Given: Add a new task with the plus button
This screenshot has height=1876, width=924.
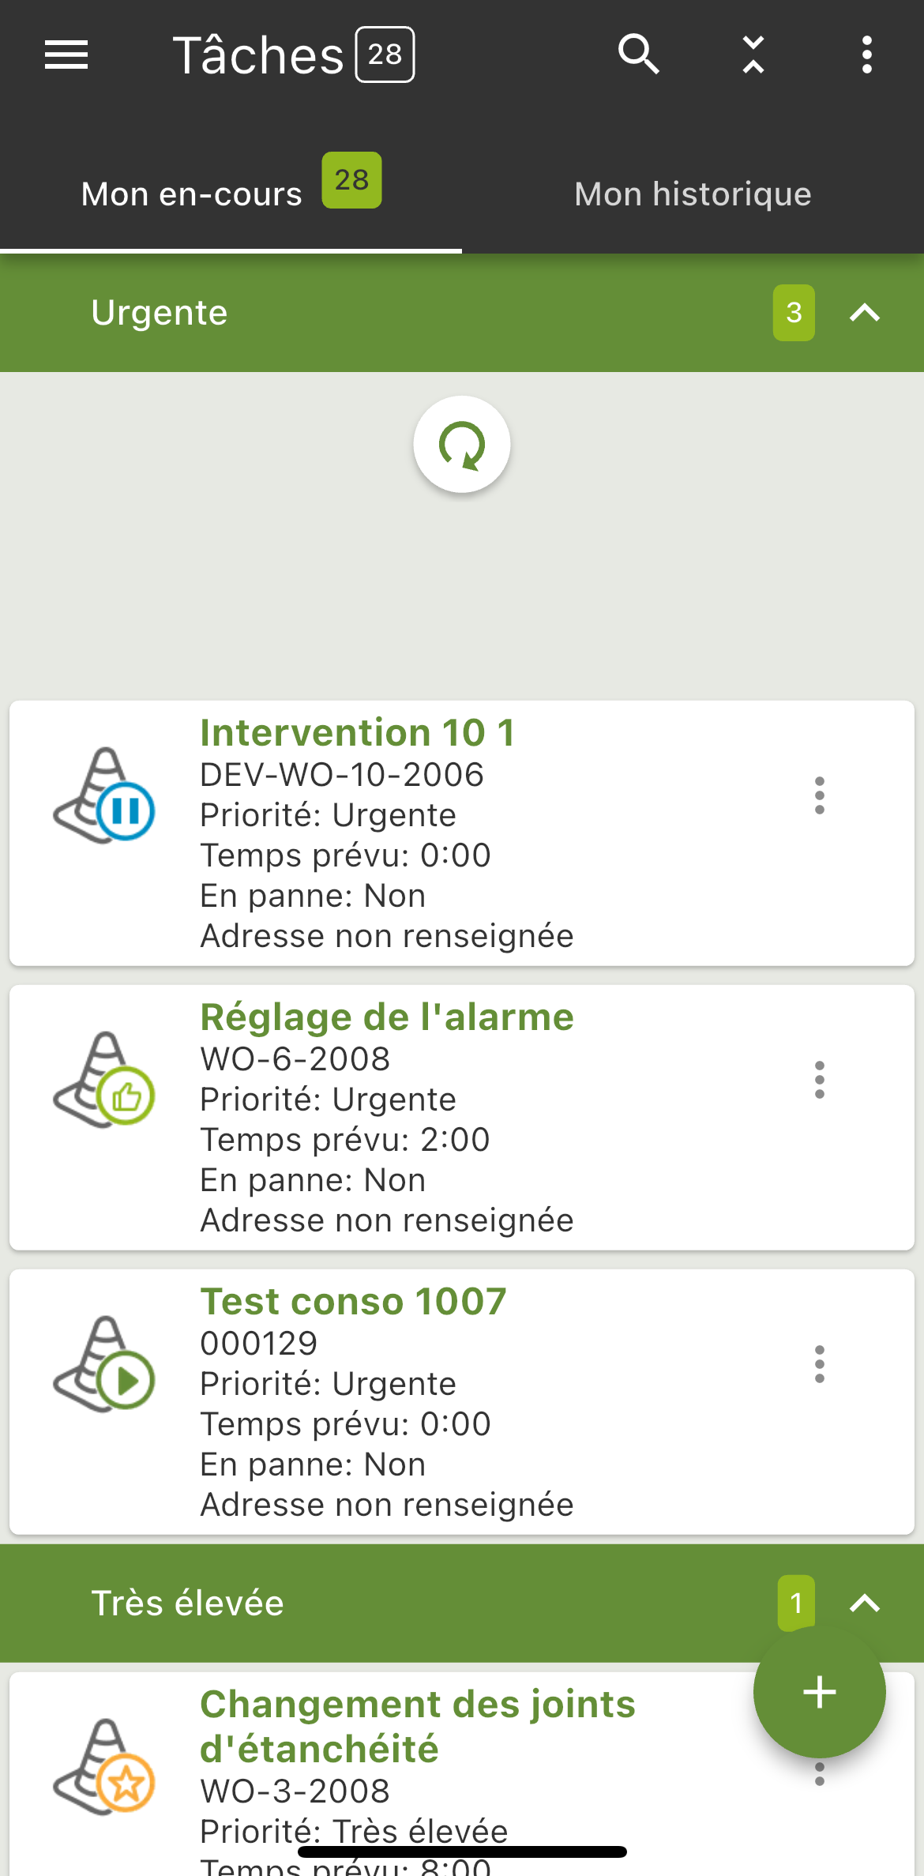Looking at the screenshot, I should [x=819, y=1692].
